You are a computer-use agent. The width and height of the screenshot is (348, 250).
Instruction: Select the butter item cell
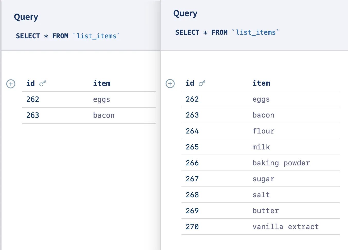point(265,211)
